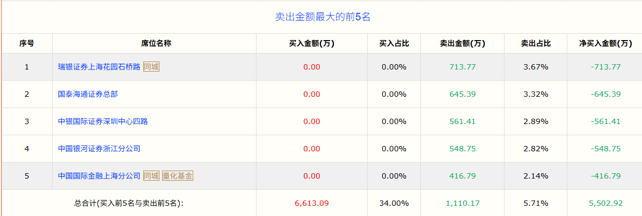The width and height of the screenshot is (642, 216).
Task: Open the 国泰海通证券总部 seat link
Action: click(87, 94)
